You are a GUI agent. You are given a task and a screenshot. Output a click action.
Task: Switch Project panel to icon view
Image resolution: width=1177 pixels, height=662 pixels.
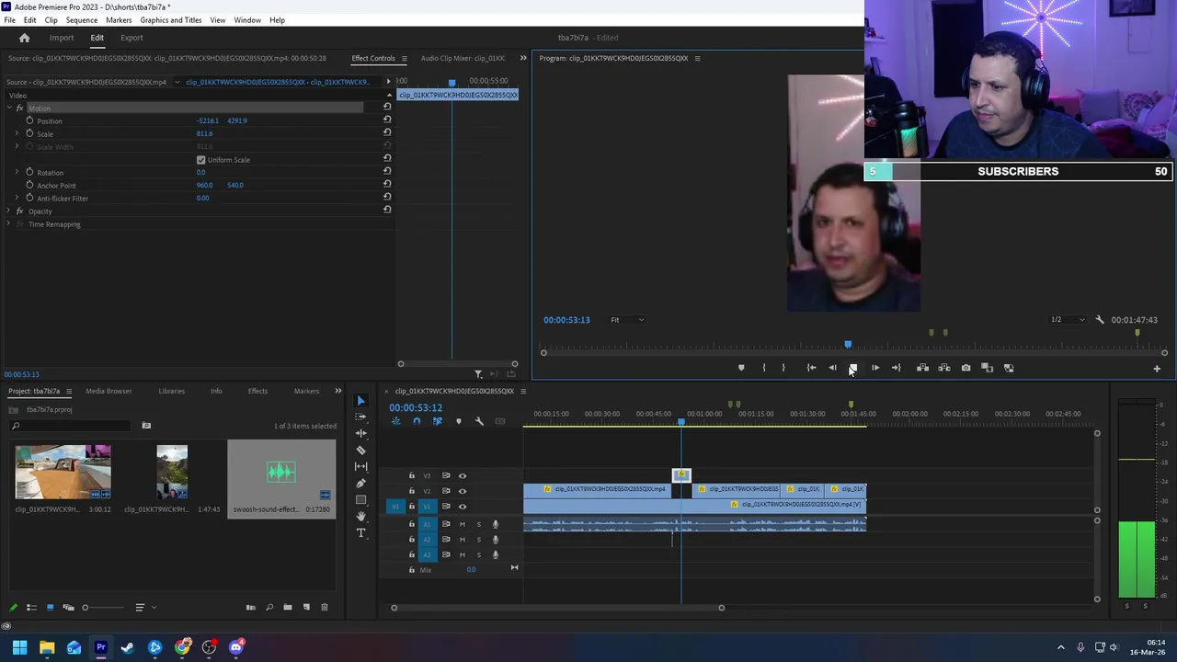tap(50, 607)
